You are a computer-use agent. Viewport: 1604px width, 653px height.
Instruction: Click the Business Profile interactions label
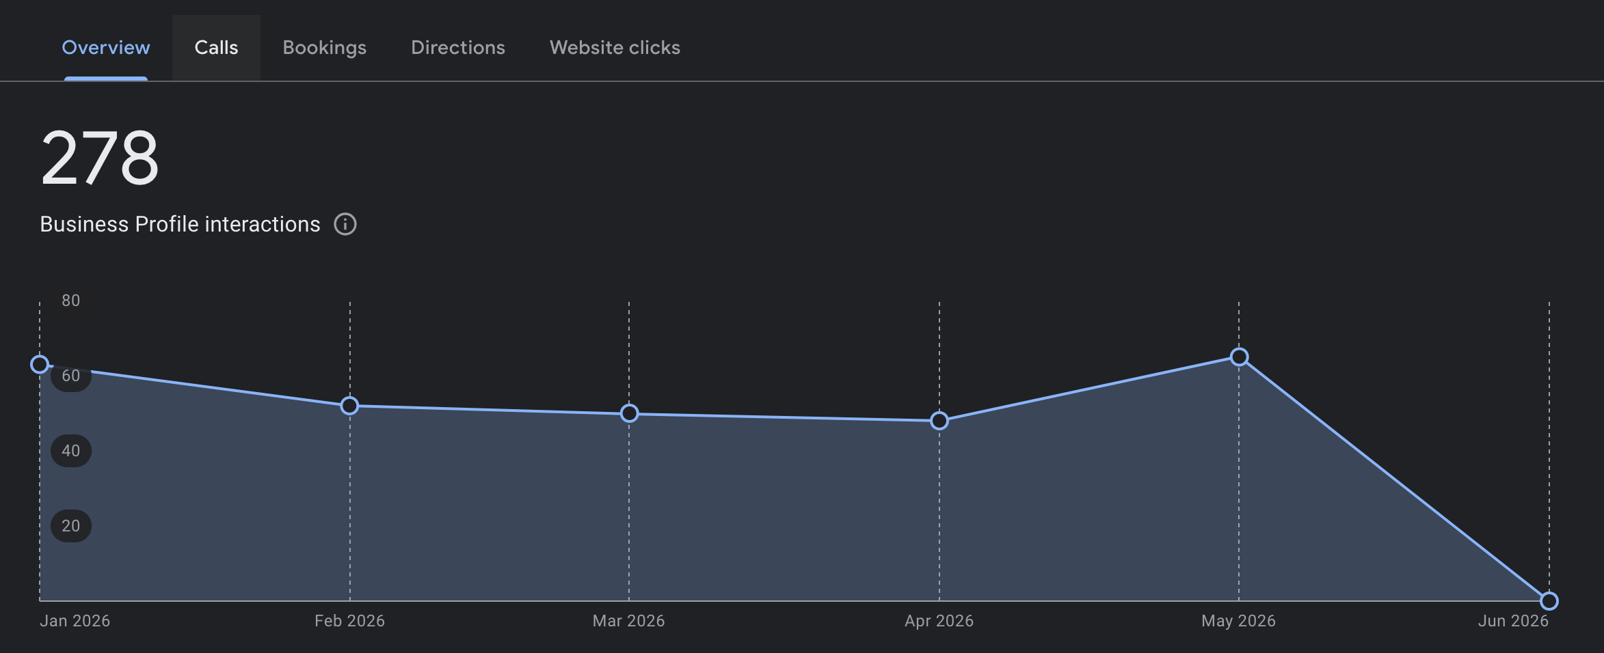click(180, 224)
